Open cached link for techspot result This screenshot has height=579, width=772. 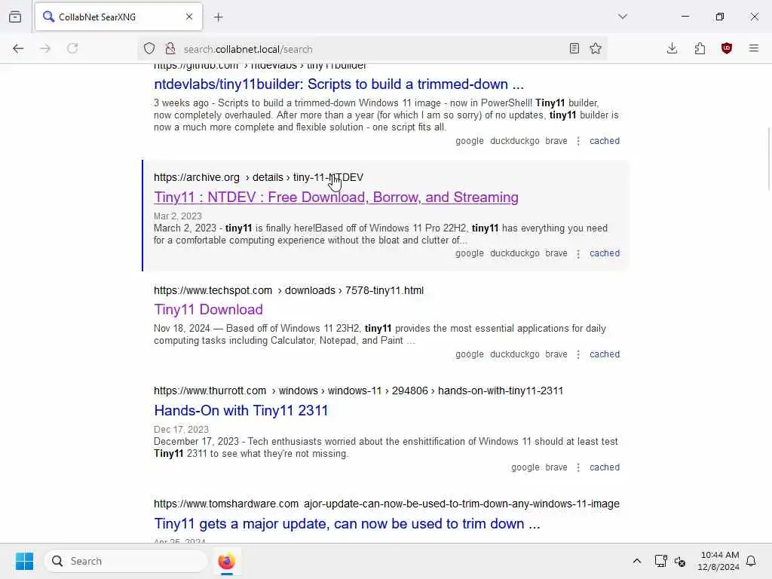(x=605, y=354)
